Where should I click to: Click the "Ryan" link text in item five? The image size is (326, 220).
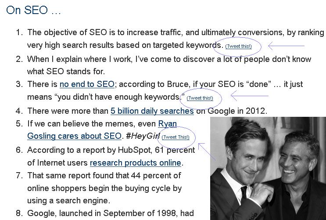[167, 124]
